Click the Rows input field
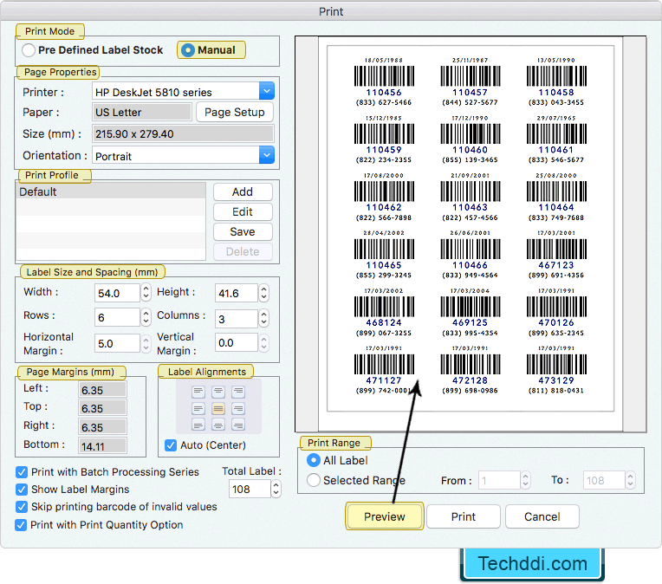 pos(117,317)
